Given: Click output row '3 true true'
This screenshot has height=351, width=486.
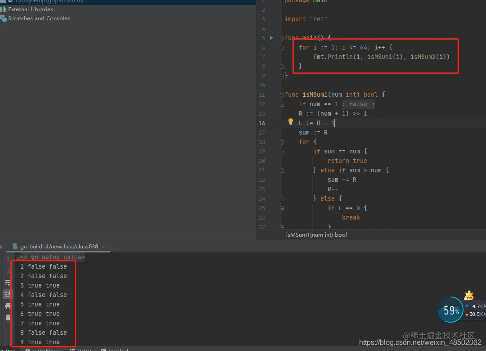Looking at the screenshot, I should [40, 285].
